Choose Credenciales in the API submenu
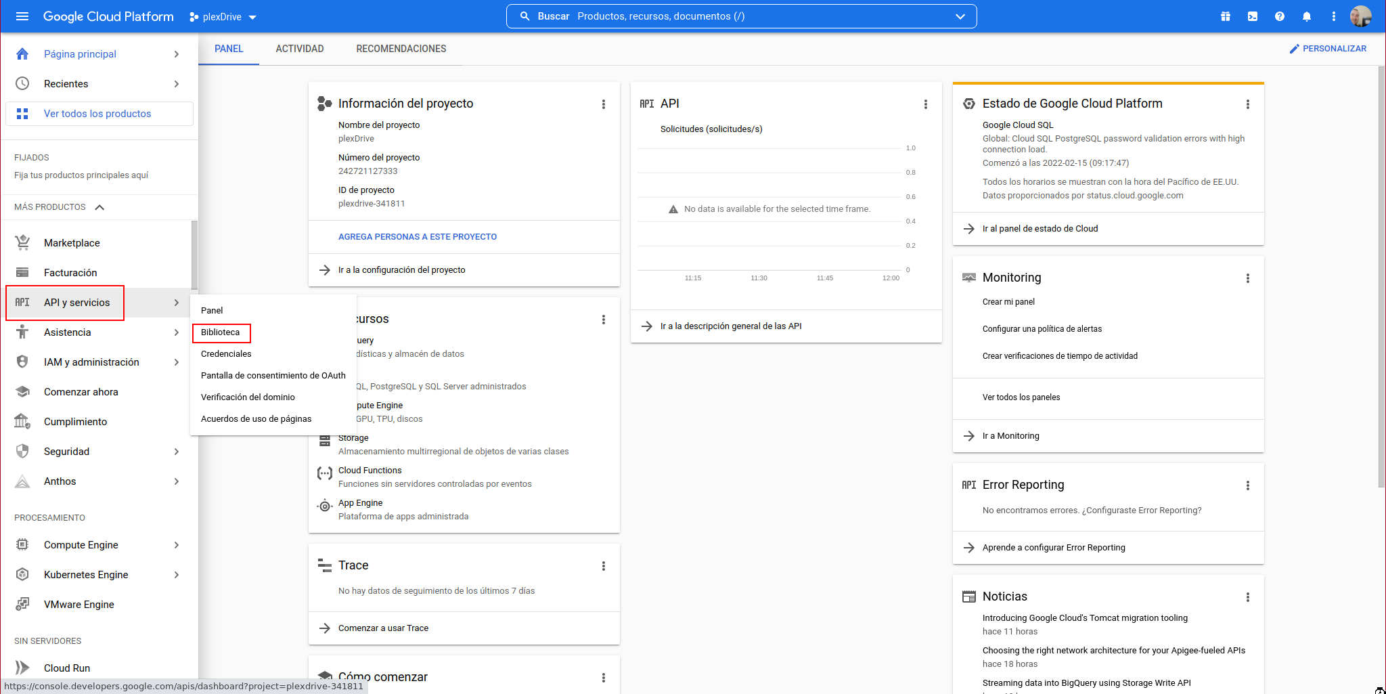Screen dimensions: 1386x694 226,354
